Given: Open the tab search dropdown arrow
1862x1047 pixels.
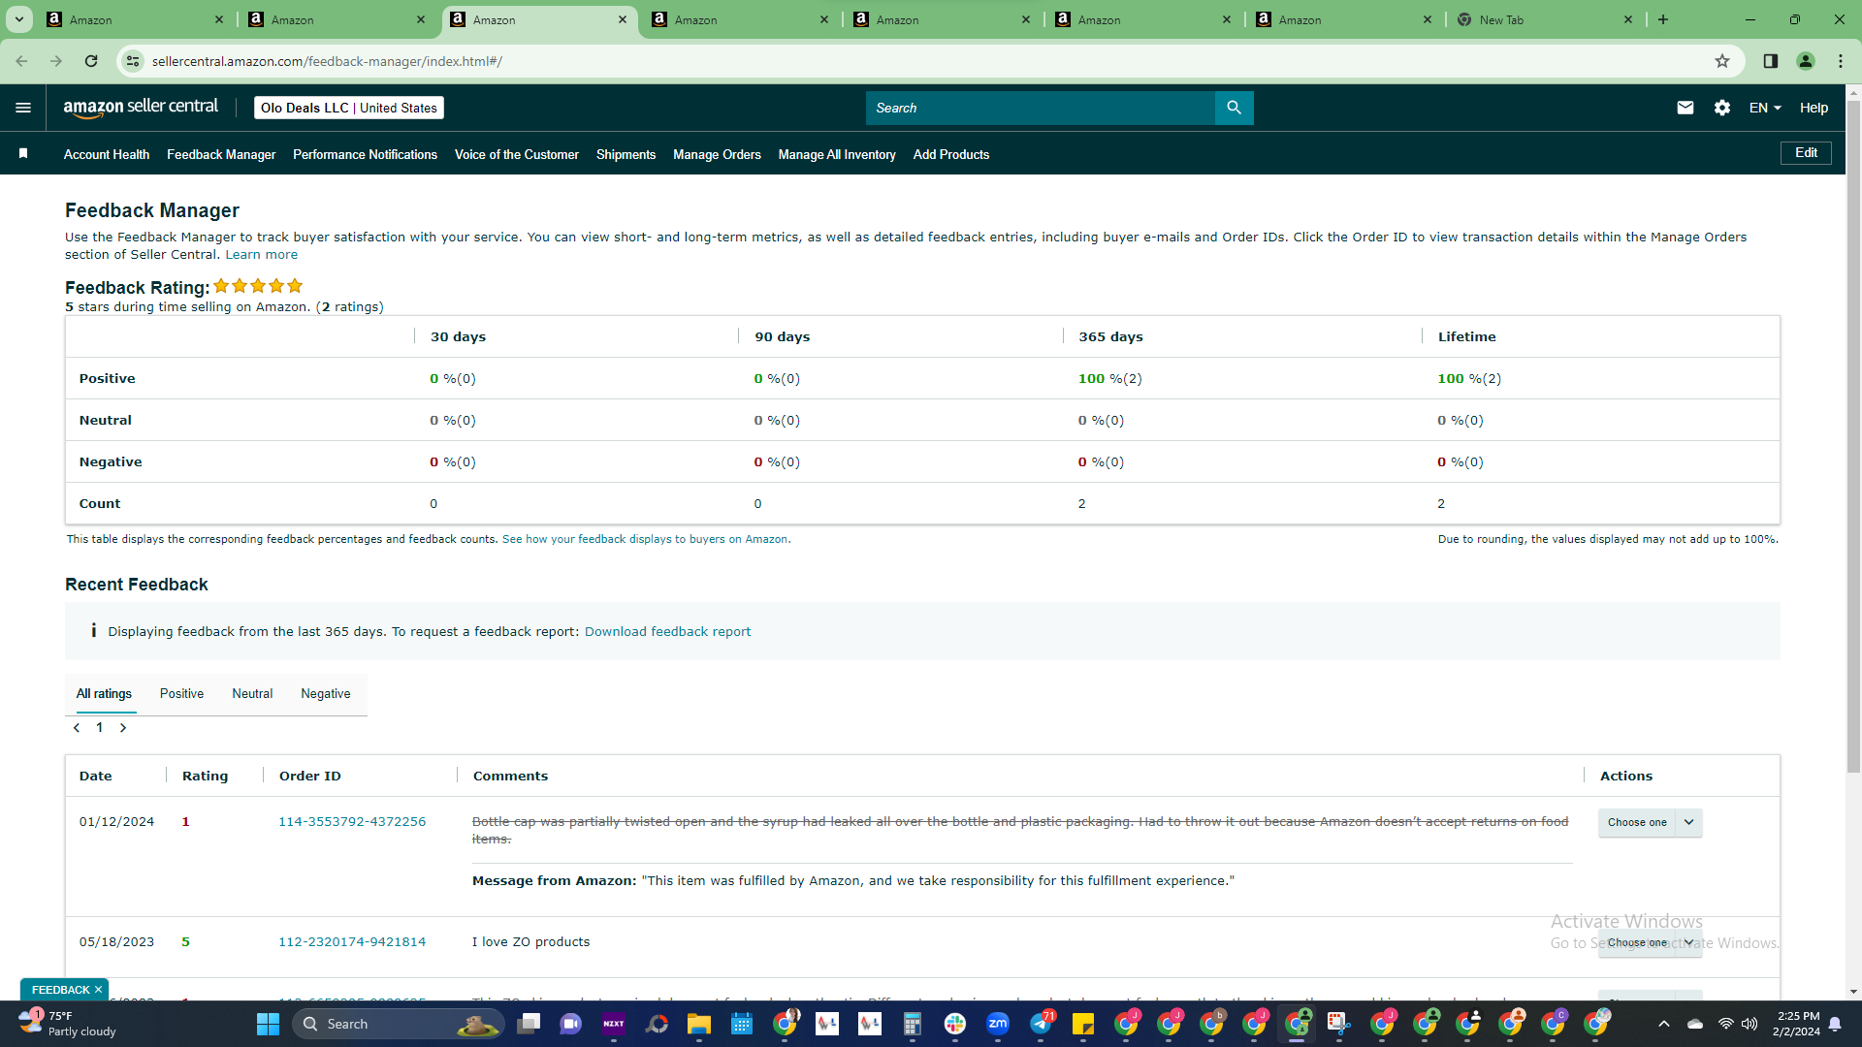Looking at the screenshot, I should coord(18,19).
